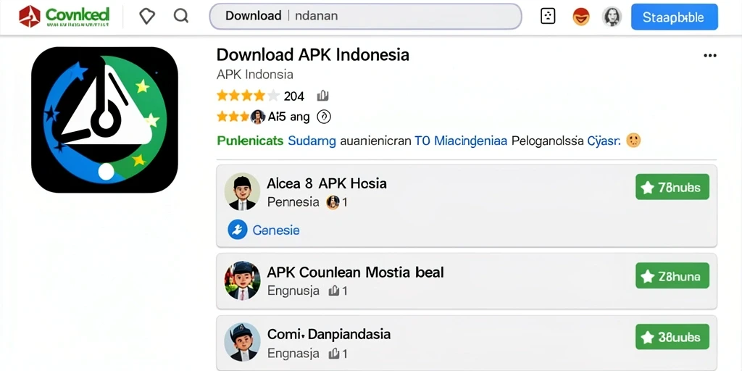Screen dimensions: 742x371
Task: Open the heart favorites icon
Action: click(147, 17)
